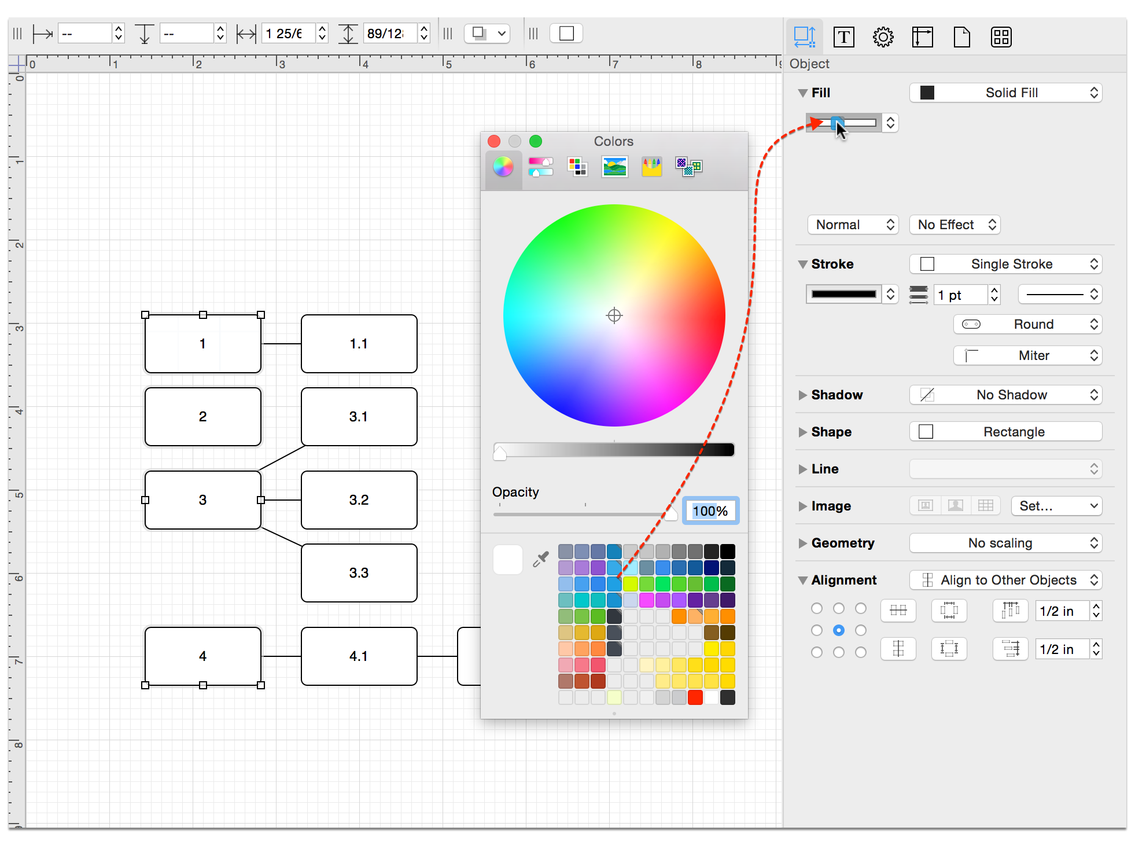Select the canvas/inspector panel icon
The image size is (1135, 845).
pyautogui.click(x=922, y=36)
